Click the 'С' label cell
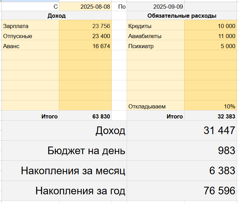This screenshot has width=239, height=203. click(x=30, y=7)
